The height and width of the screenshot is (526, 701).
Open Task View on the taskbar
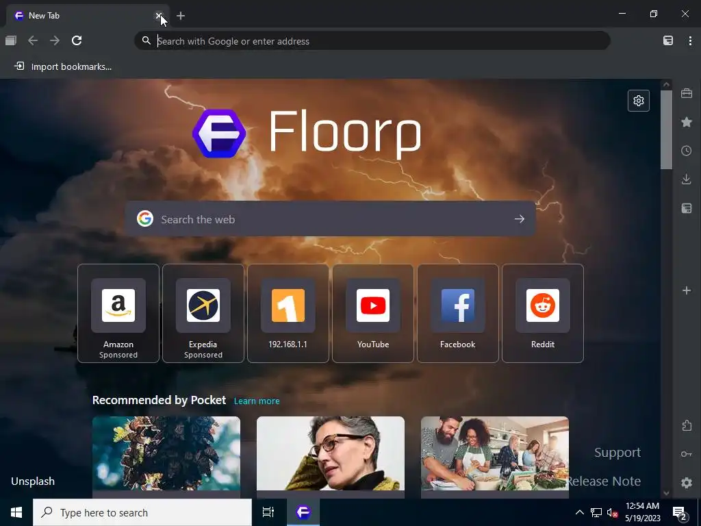268,512
